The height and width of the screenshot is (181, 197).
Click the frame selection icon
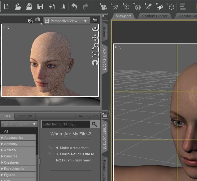95,54
